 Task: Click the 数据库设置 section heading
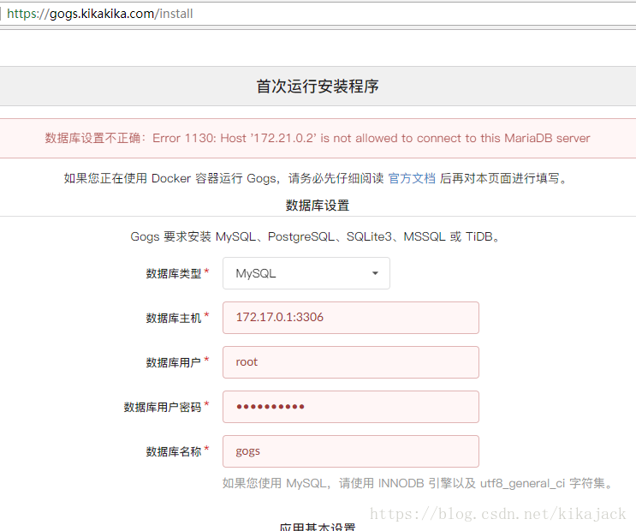[318, 206]
